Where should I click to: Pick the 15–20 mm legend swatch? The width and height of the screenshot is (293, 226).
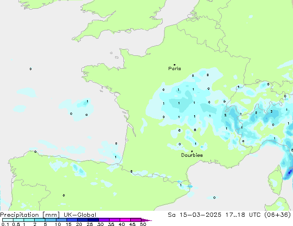click(72, 220)
